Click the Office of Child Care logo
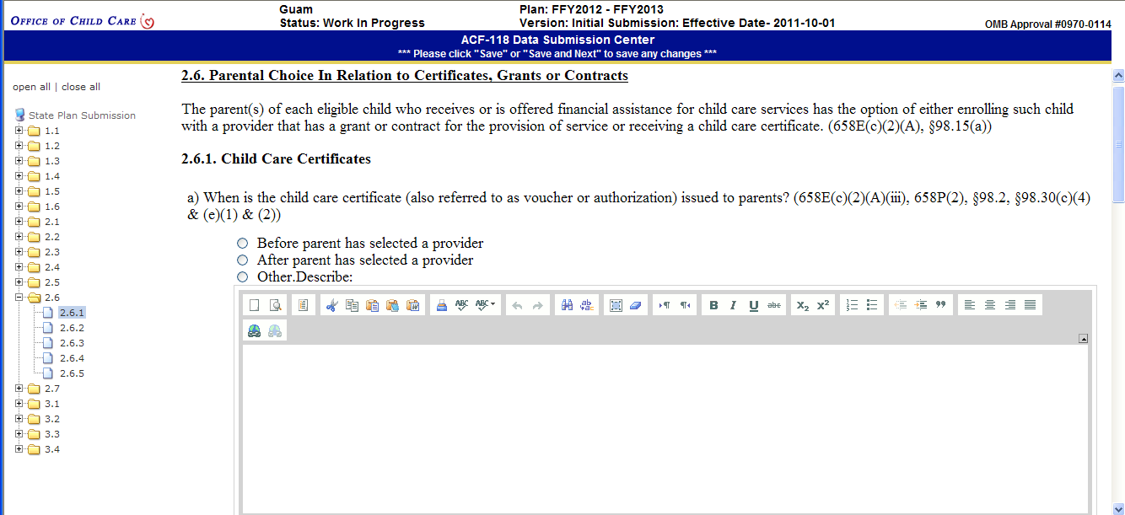This screenshot has width=1125, height=515. point(82,21)
